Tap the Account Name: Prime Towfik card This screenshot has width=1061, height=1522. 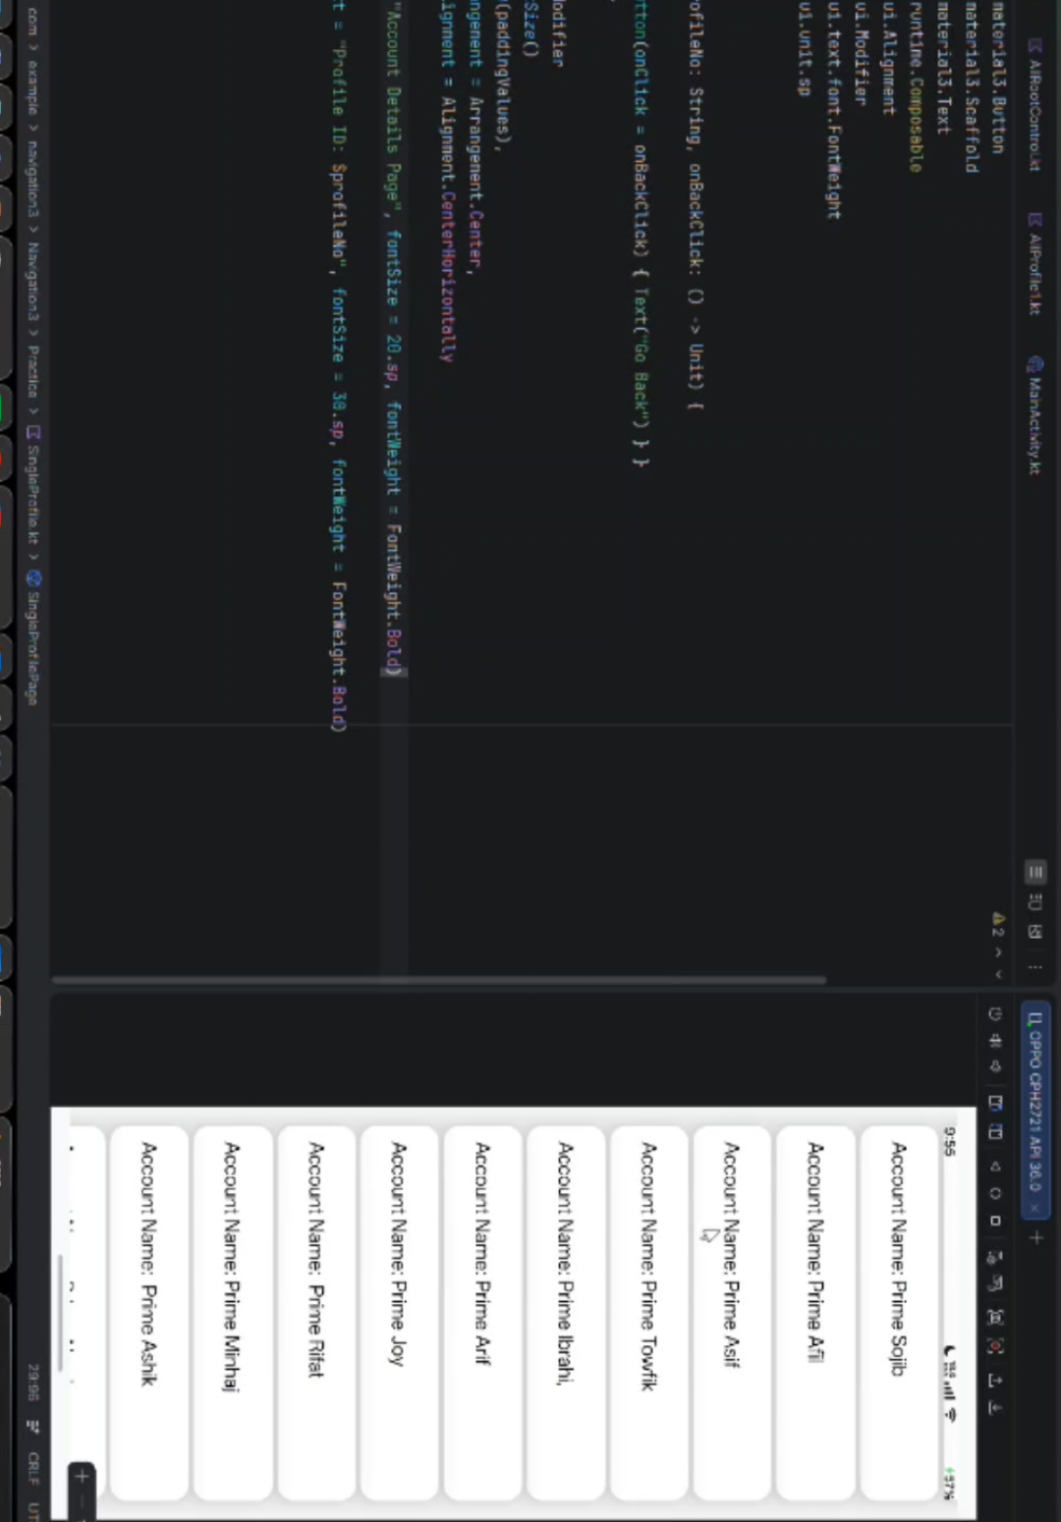[648, 1313]
